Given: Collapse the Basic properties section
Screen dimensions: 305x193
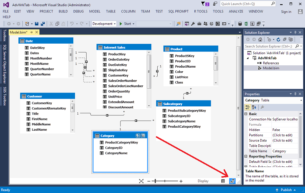Looking at the screenshot, I should pos(246,114).
